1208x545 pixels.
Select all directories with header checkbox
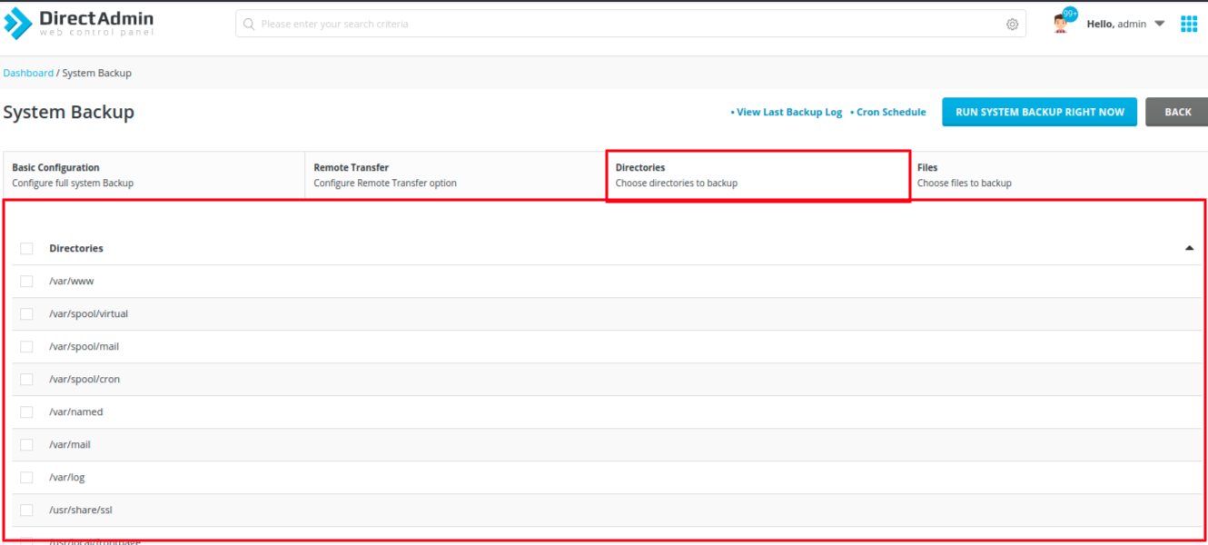click(x=26, y=249)
